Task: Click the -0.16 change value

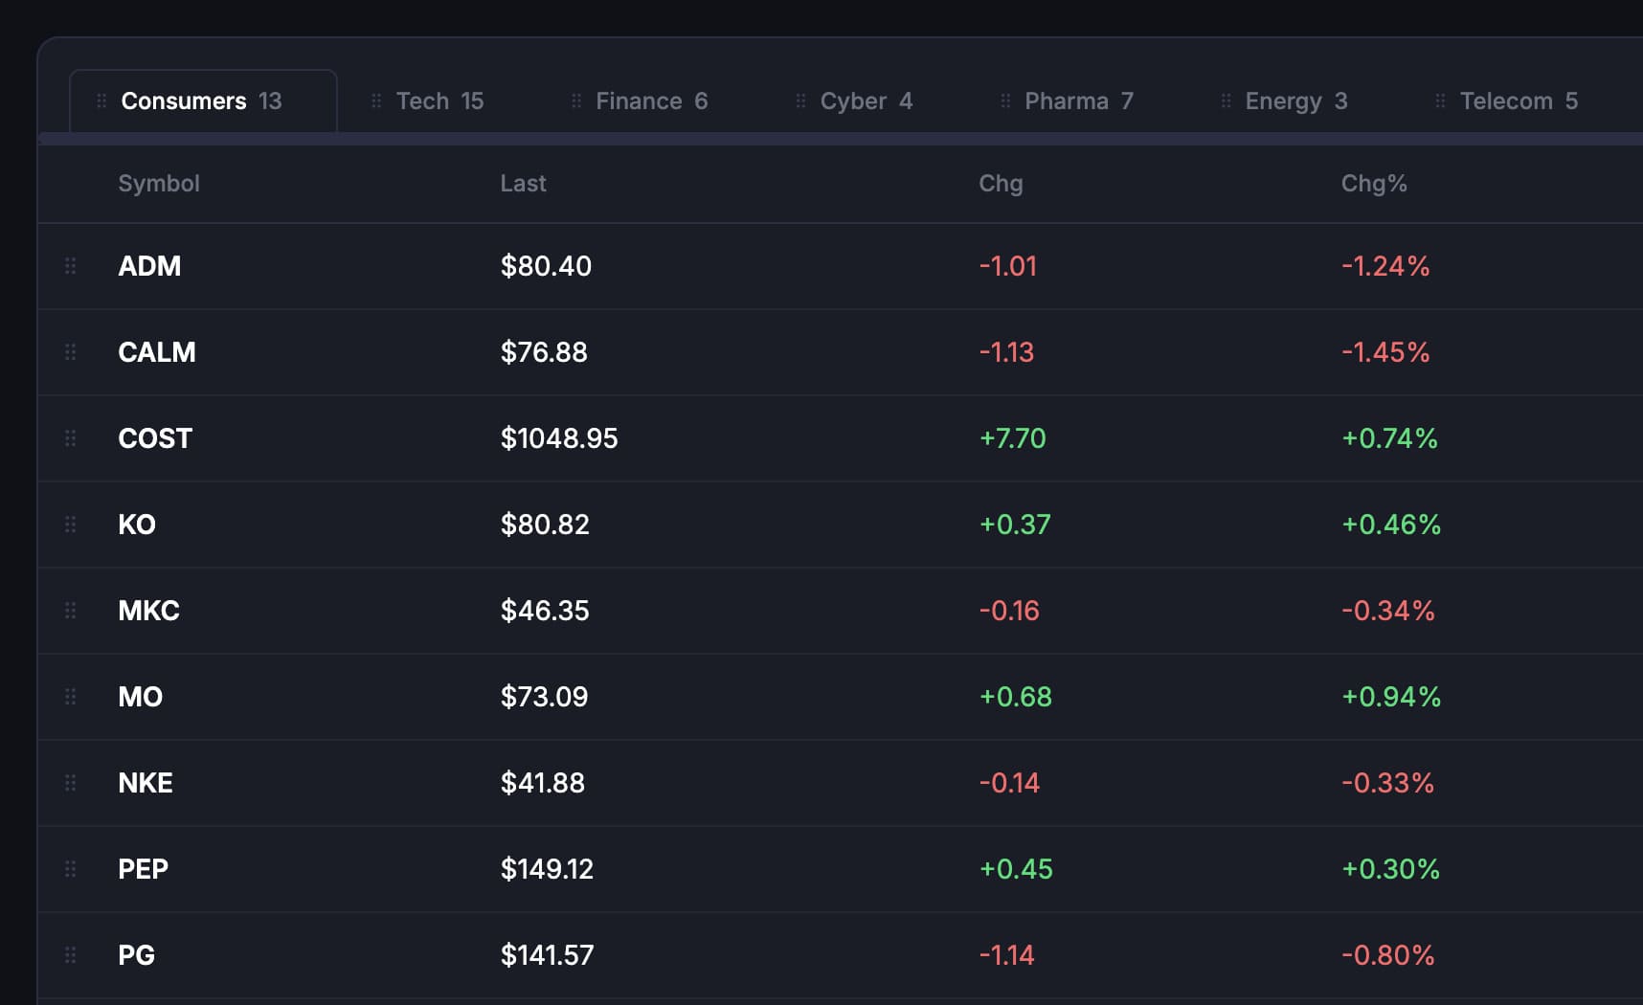Action: (x=1009, y=611)
